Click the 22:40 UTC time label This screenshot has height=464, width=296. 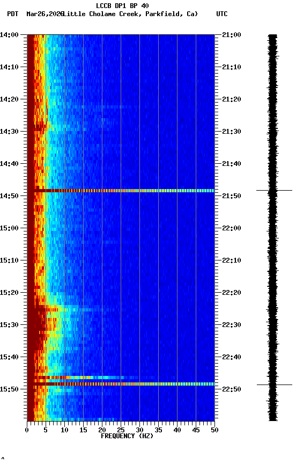[232, 358]
